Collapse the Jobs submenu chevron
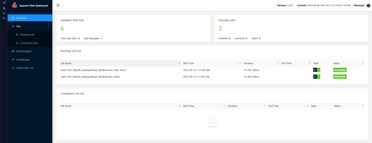The width and height of the screenshot is (372, 143). (48, 26)
